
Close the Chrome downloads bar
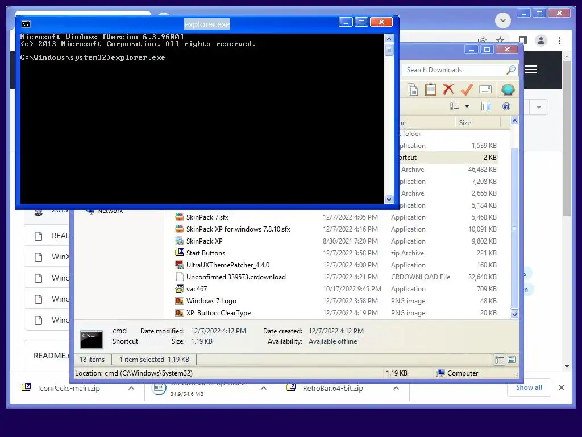(562, 387)
